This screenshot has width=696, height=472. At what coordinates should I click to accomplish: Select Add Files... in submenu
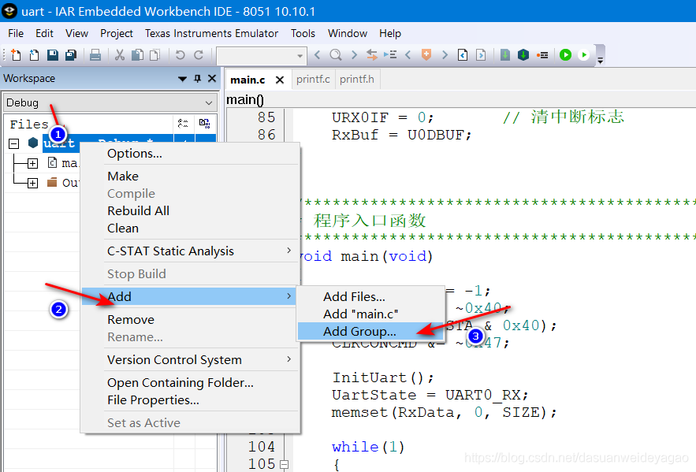click(370, 296)
